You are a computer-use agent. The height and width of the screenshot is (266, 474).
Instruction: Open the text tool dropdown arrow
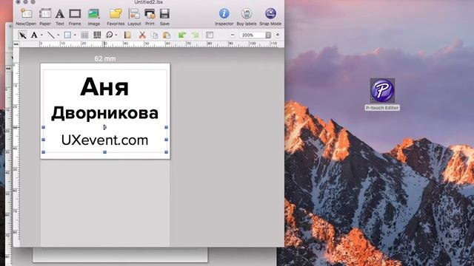[x=41, y=35]
